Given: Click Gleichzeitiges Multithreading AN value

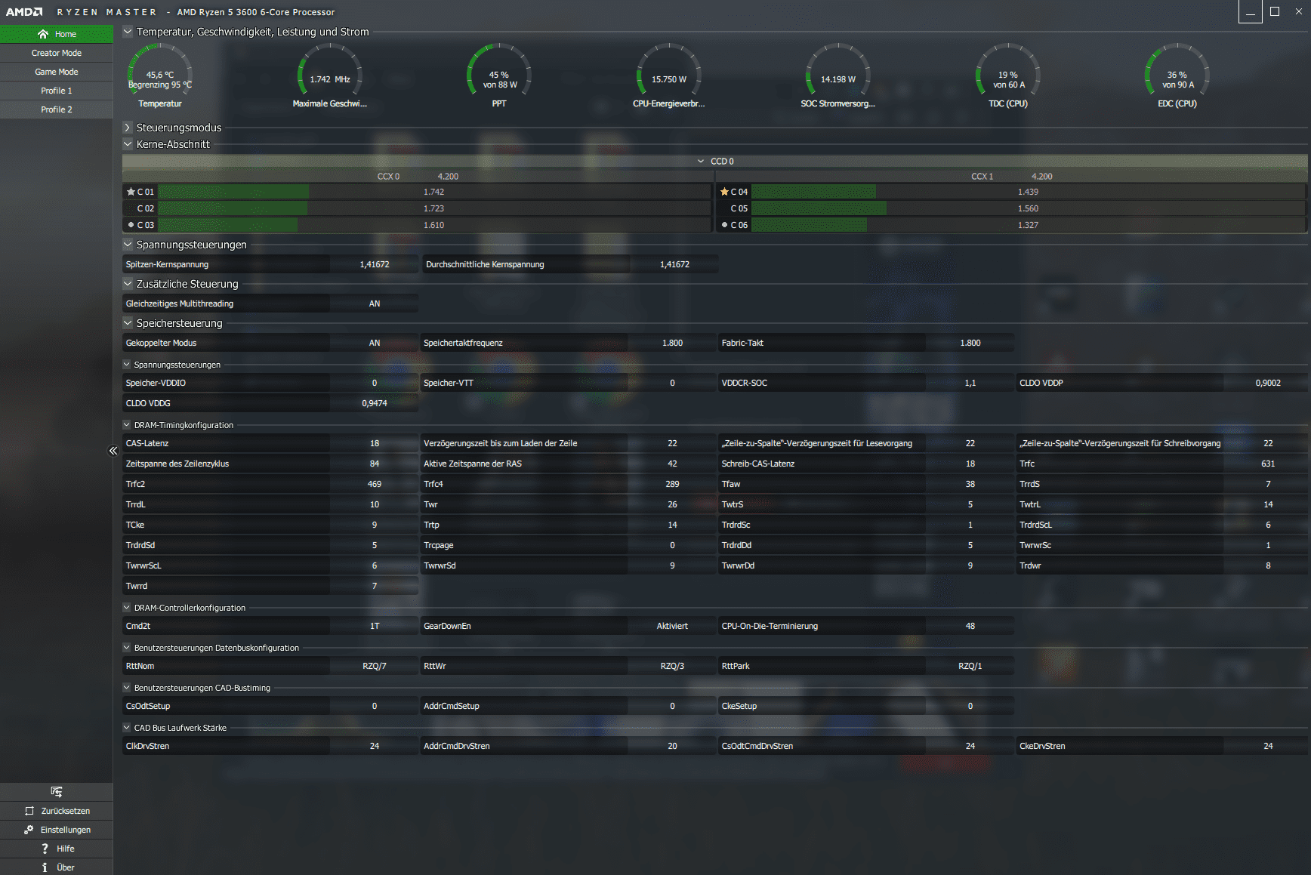Looking at the screenshot, I should pos(375,303).
